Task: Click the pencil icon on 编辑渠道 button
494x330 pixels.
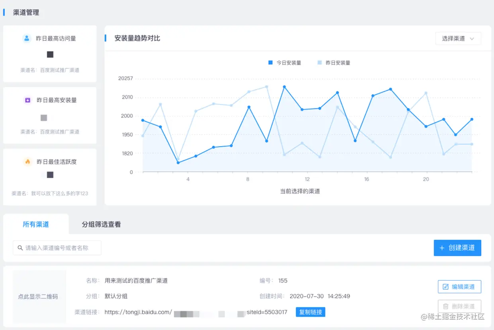Action: coord(446,287)
